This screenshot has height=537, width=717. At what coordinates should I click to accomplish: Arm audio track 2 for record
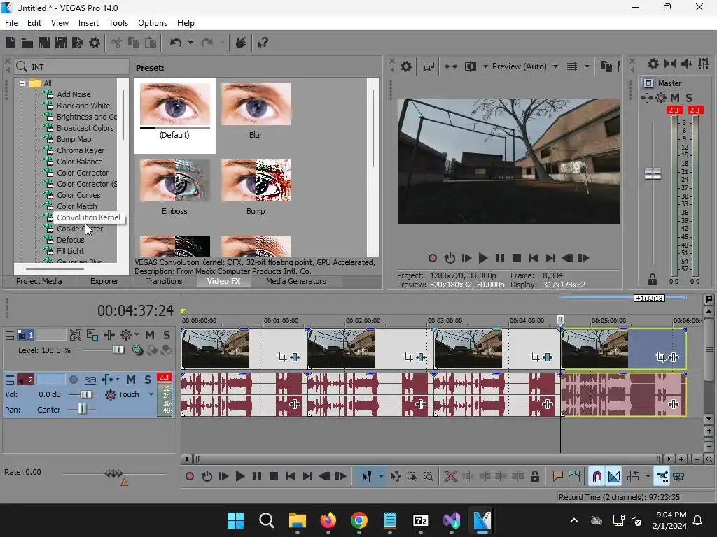click(73, 380)
